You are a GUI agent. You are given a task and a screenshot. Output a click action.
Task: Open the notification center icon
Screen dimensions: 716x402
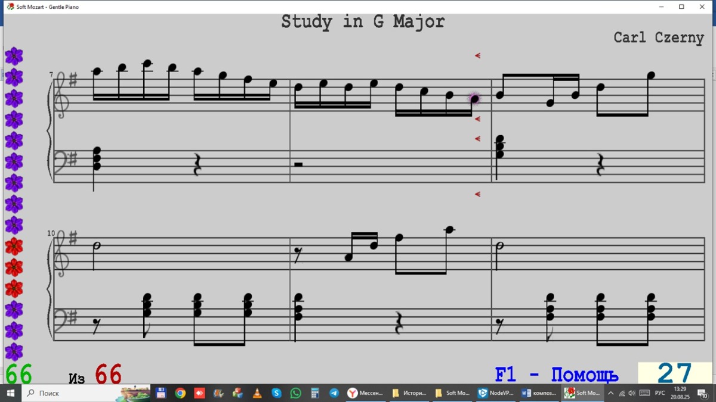[x=703, y=393]
